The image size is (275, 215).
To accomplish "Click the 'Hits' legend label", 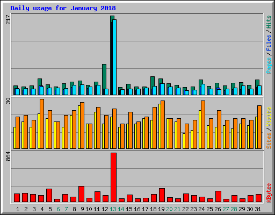I will 269,22.
